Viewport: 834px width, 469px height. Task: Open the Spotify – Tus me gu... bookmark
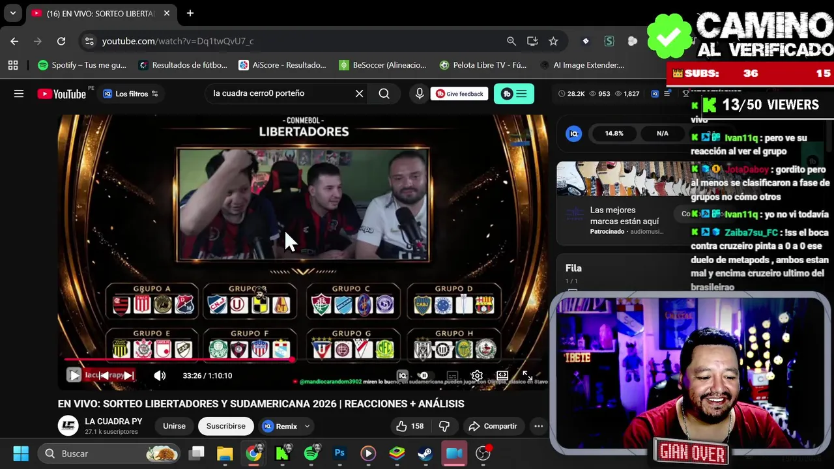[82, 65]
